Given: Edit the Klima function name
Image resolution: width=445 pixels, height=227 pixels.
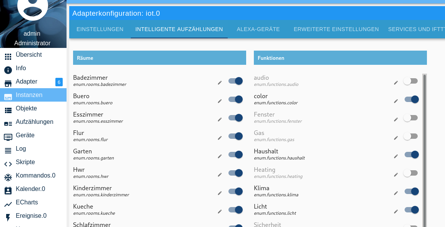Looking at the screenshot, I should [396, 193].
